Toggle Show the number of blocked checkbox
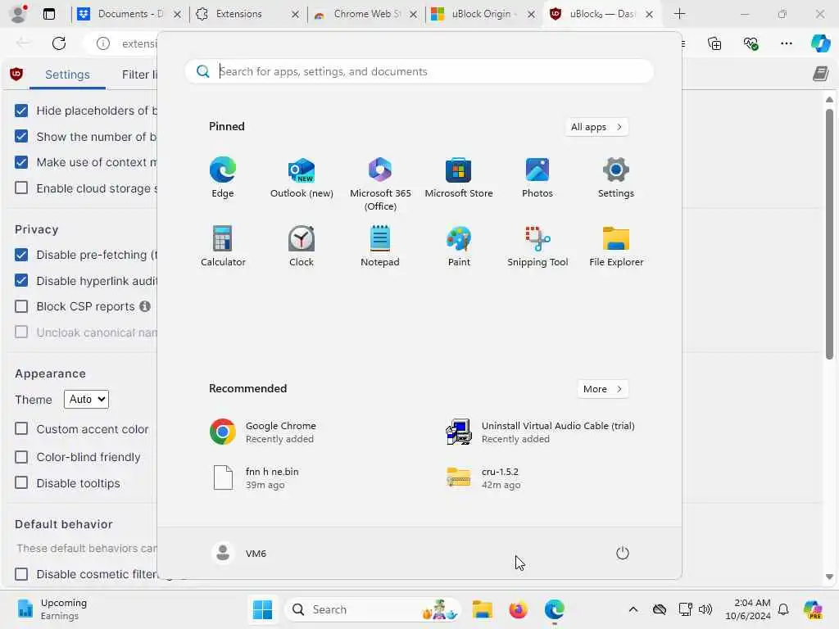The image size is (839, 629). pos(21,137)
